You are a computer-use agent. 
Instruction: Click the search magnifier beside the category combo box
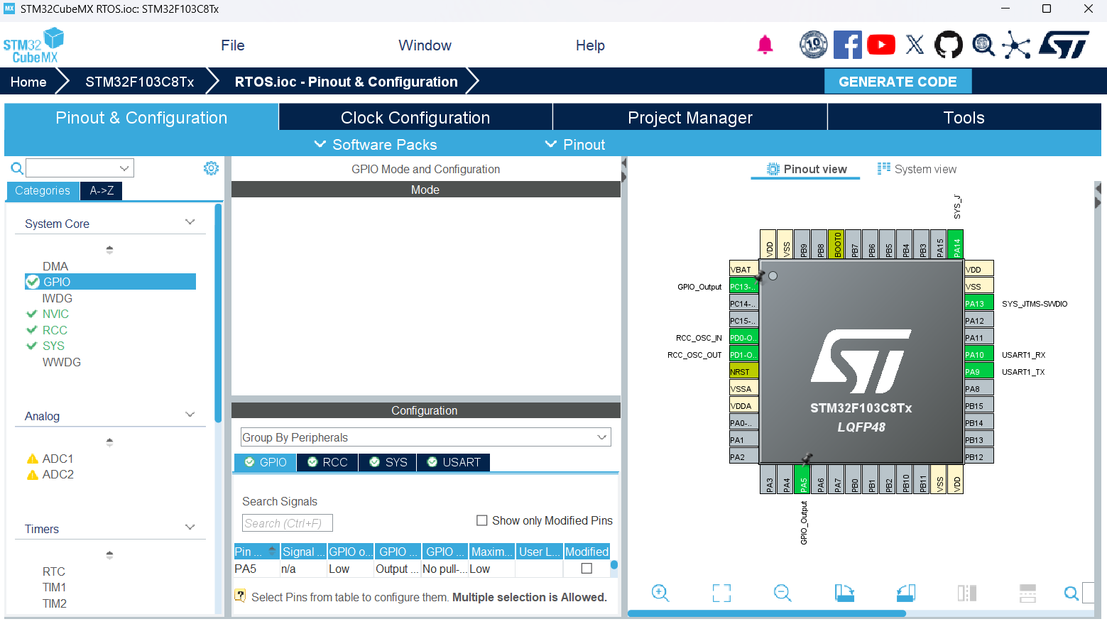pos(17,168)
